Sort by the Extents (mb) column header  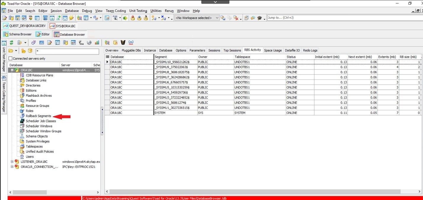[x=388, y=57]
